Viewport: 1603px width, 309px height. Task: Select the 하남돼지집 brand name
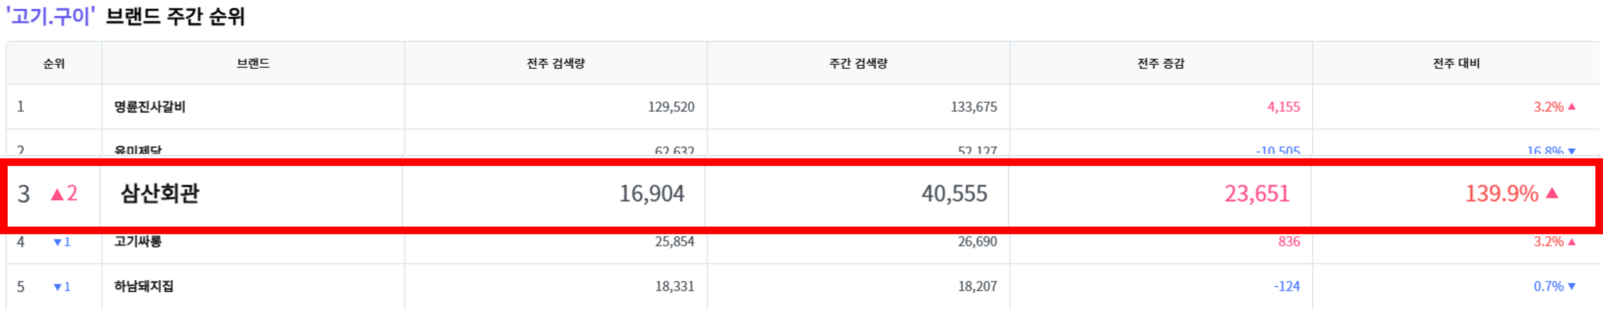pos(144,286)
